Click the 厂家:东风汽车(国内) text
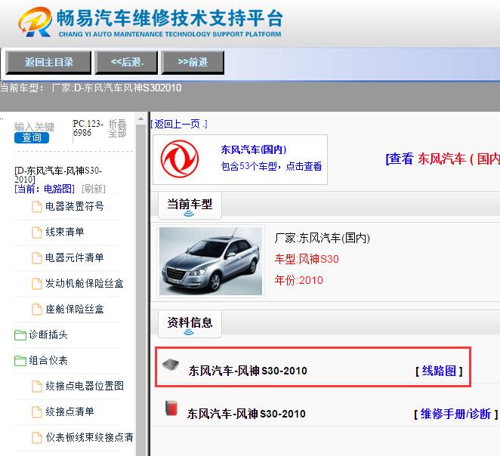This screenshot has height=456, width=500. coord(322,238)
